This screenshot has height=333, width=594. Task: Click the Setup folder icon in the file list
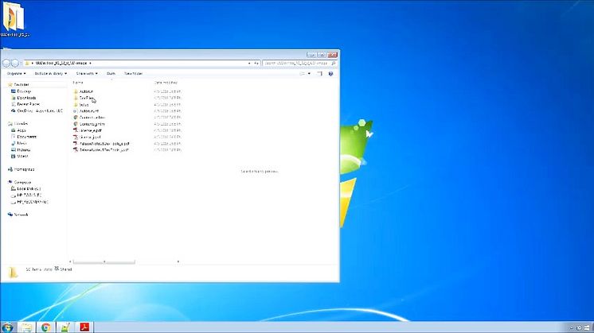[76, 105]
